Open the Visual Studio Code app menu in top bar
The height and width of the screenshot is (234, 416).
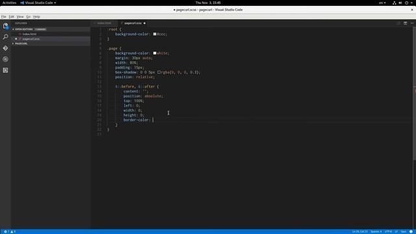[38, 3]
